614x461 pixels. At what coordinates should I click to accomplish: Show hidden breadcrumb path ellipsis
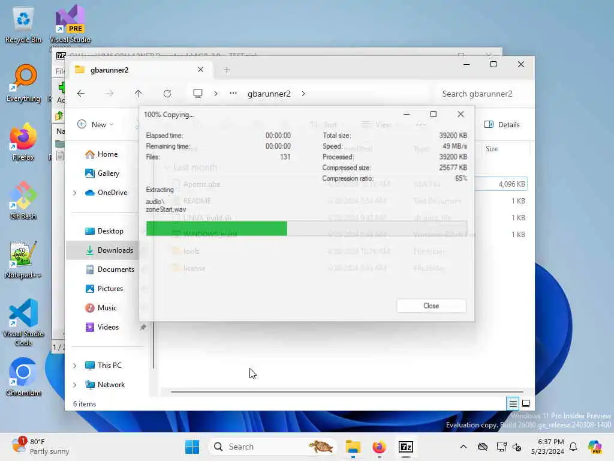click(x=233, y=94)
